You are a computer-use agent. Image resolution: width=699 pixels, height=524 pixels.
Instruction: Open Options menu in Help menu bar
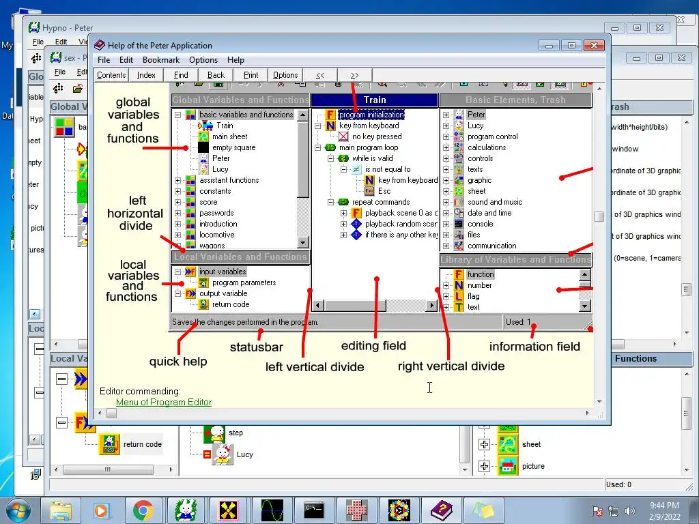[203, 60]
